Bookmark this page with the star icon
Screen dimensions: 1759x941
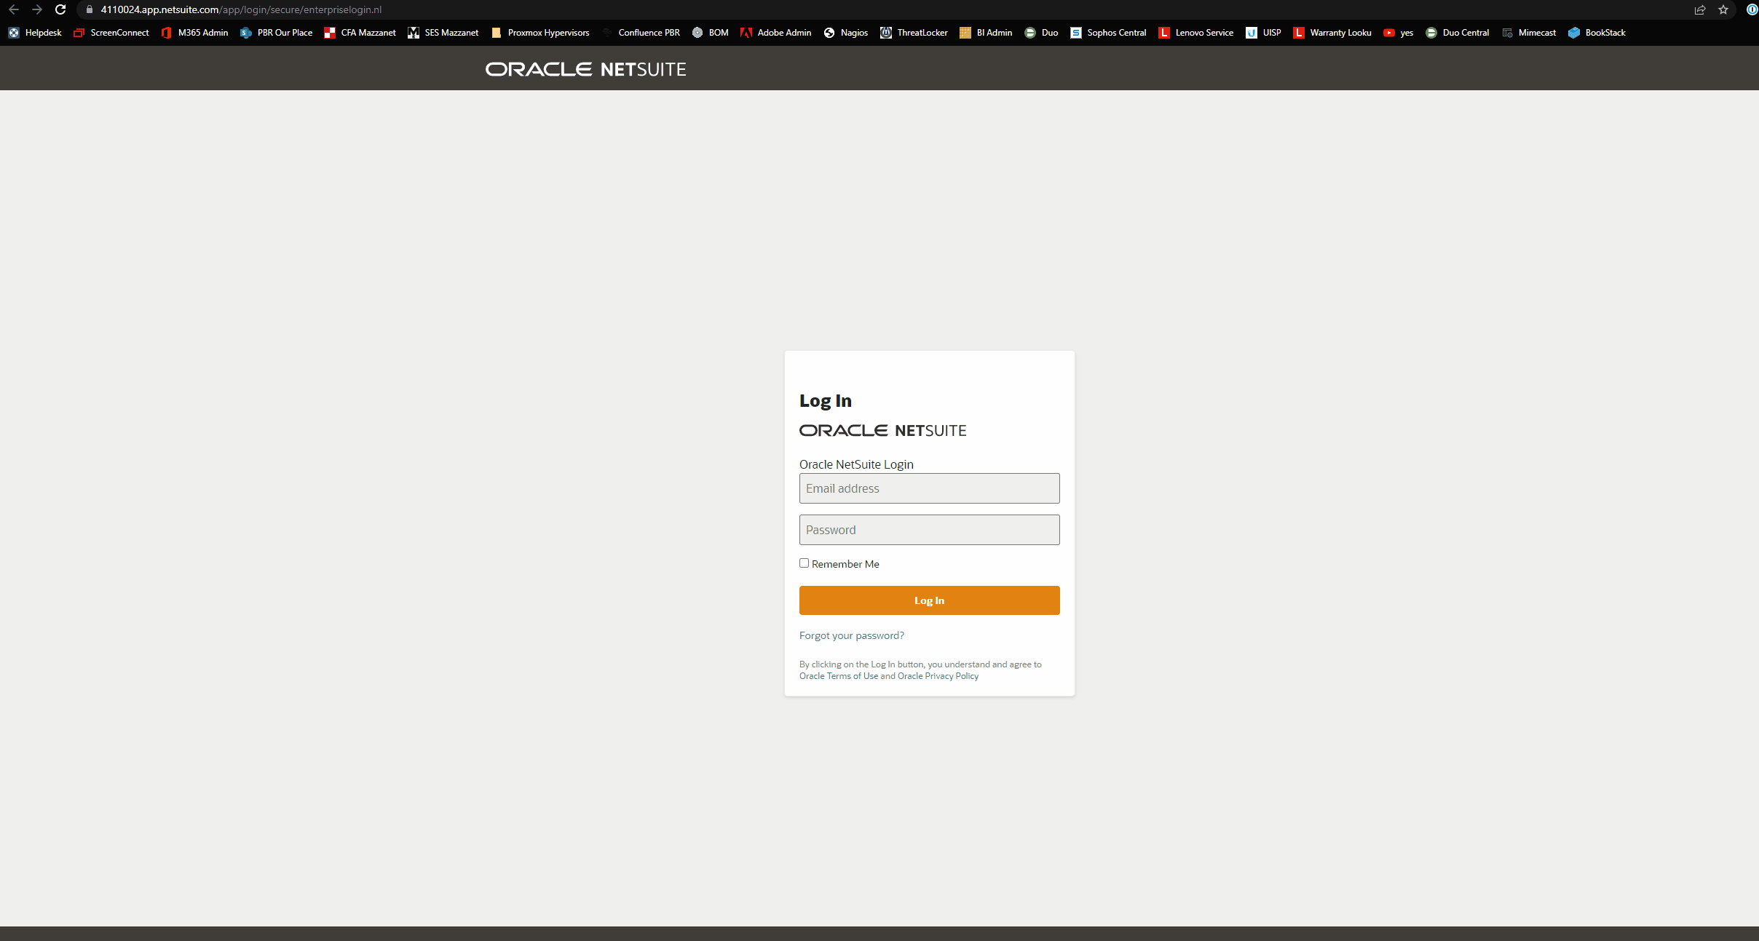[1723, 9]
